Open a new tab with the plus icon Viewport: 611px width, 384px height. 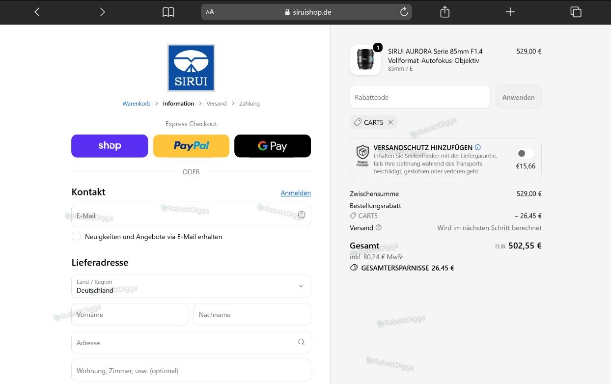coord(510,12)
